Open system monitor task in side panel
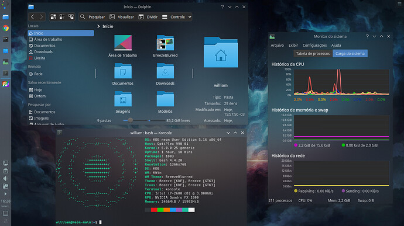Screen dimensions: 404x226 click(5, 62)
